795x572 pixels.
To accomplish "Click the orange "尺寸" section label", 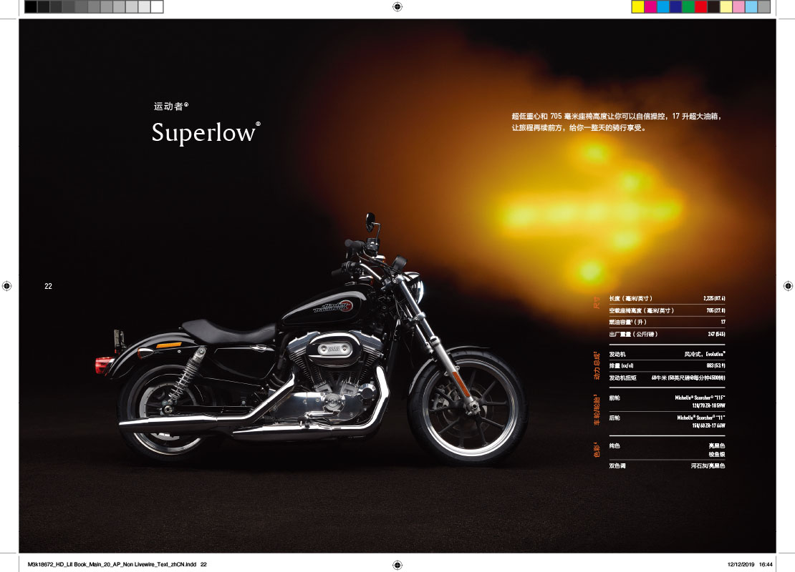I will (597, 302).
